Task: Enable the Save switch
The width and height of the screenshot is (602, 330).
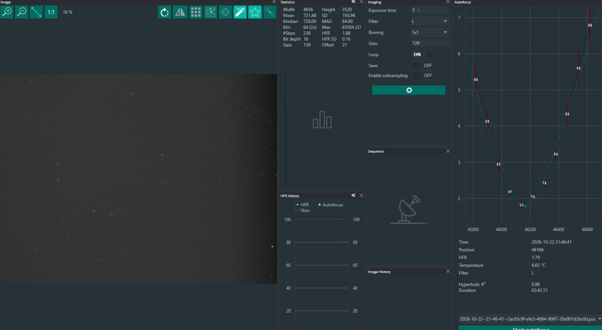Action: point(423,65)
